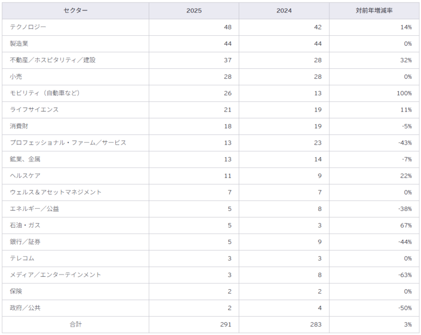The width and height of the screenshot is (421, 335).
Task: Click the ウェルス&アセットマネジメント cell
Action: pos(75,192)
